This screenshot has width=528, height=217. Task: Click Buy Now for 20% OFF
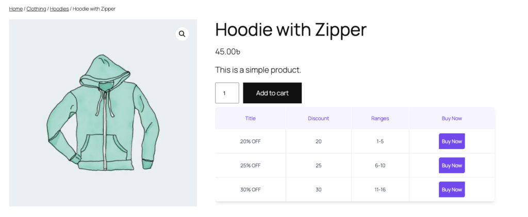(x=452, y=141)
